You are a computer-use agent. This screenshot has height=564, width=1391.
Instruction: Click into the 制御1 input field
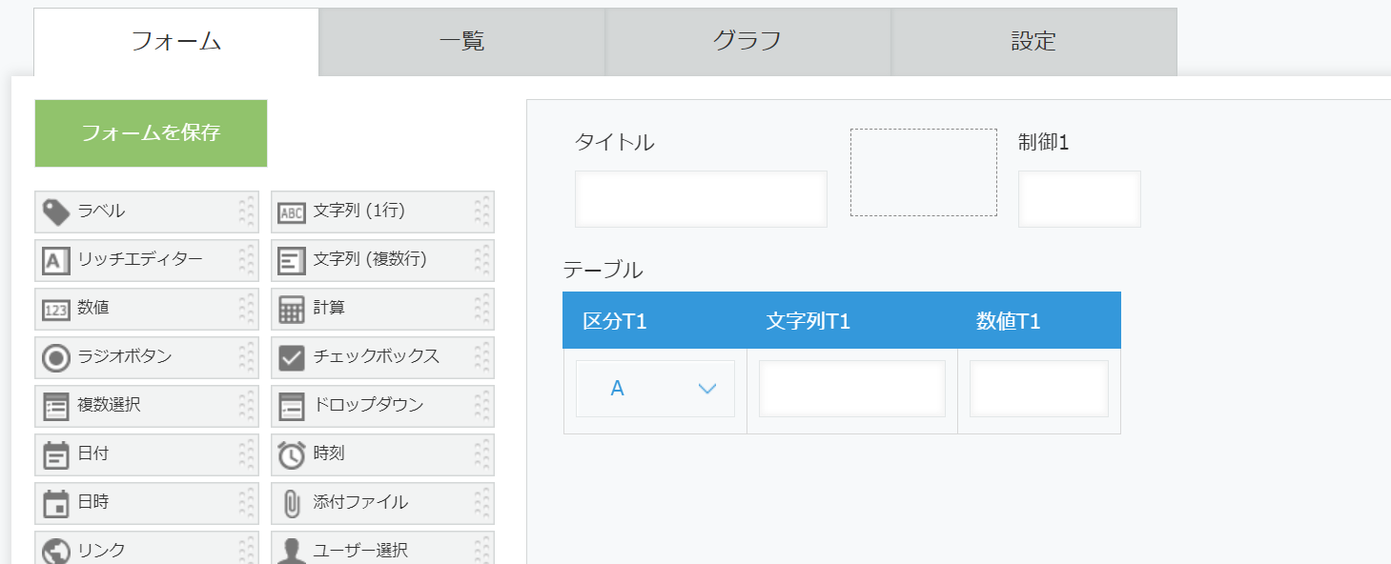click(1079, 199)
